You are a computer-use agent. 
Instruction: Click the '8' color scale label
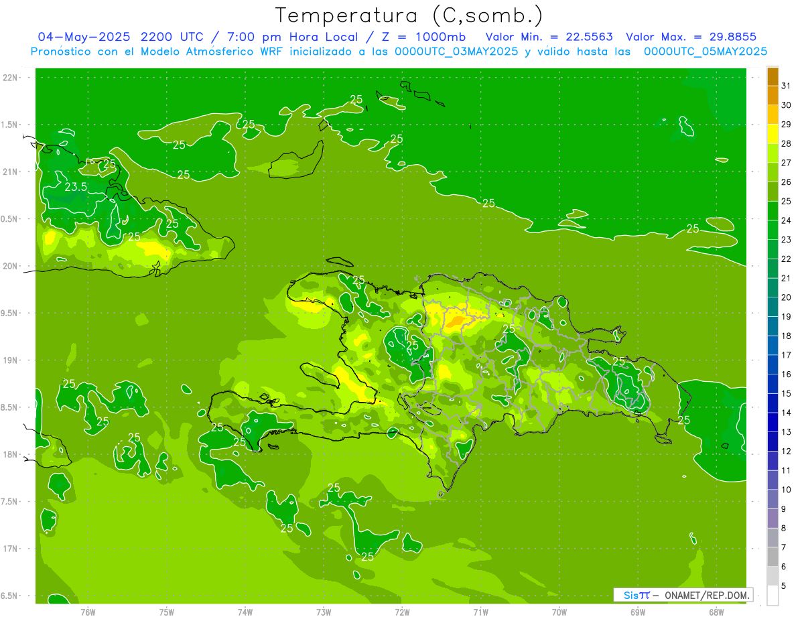(x=783, y=528)
